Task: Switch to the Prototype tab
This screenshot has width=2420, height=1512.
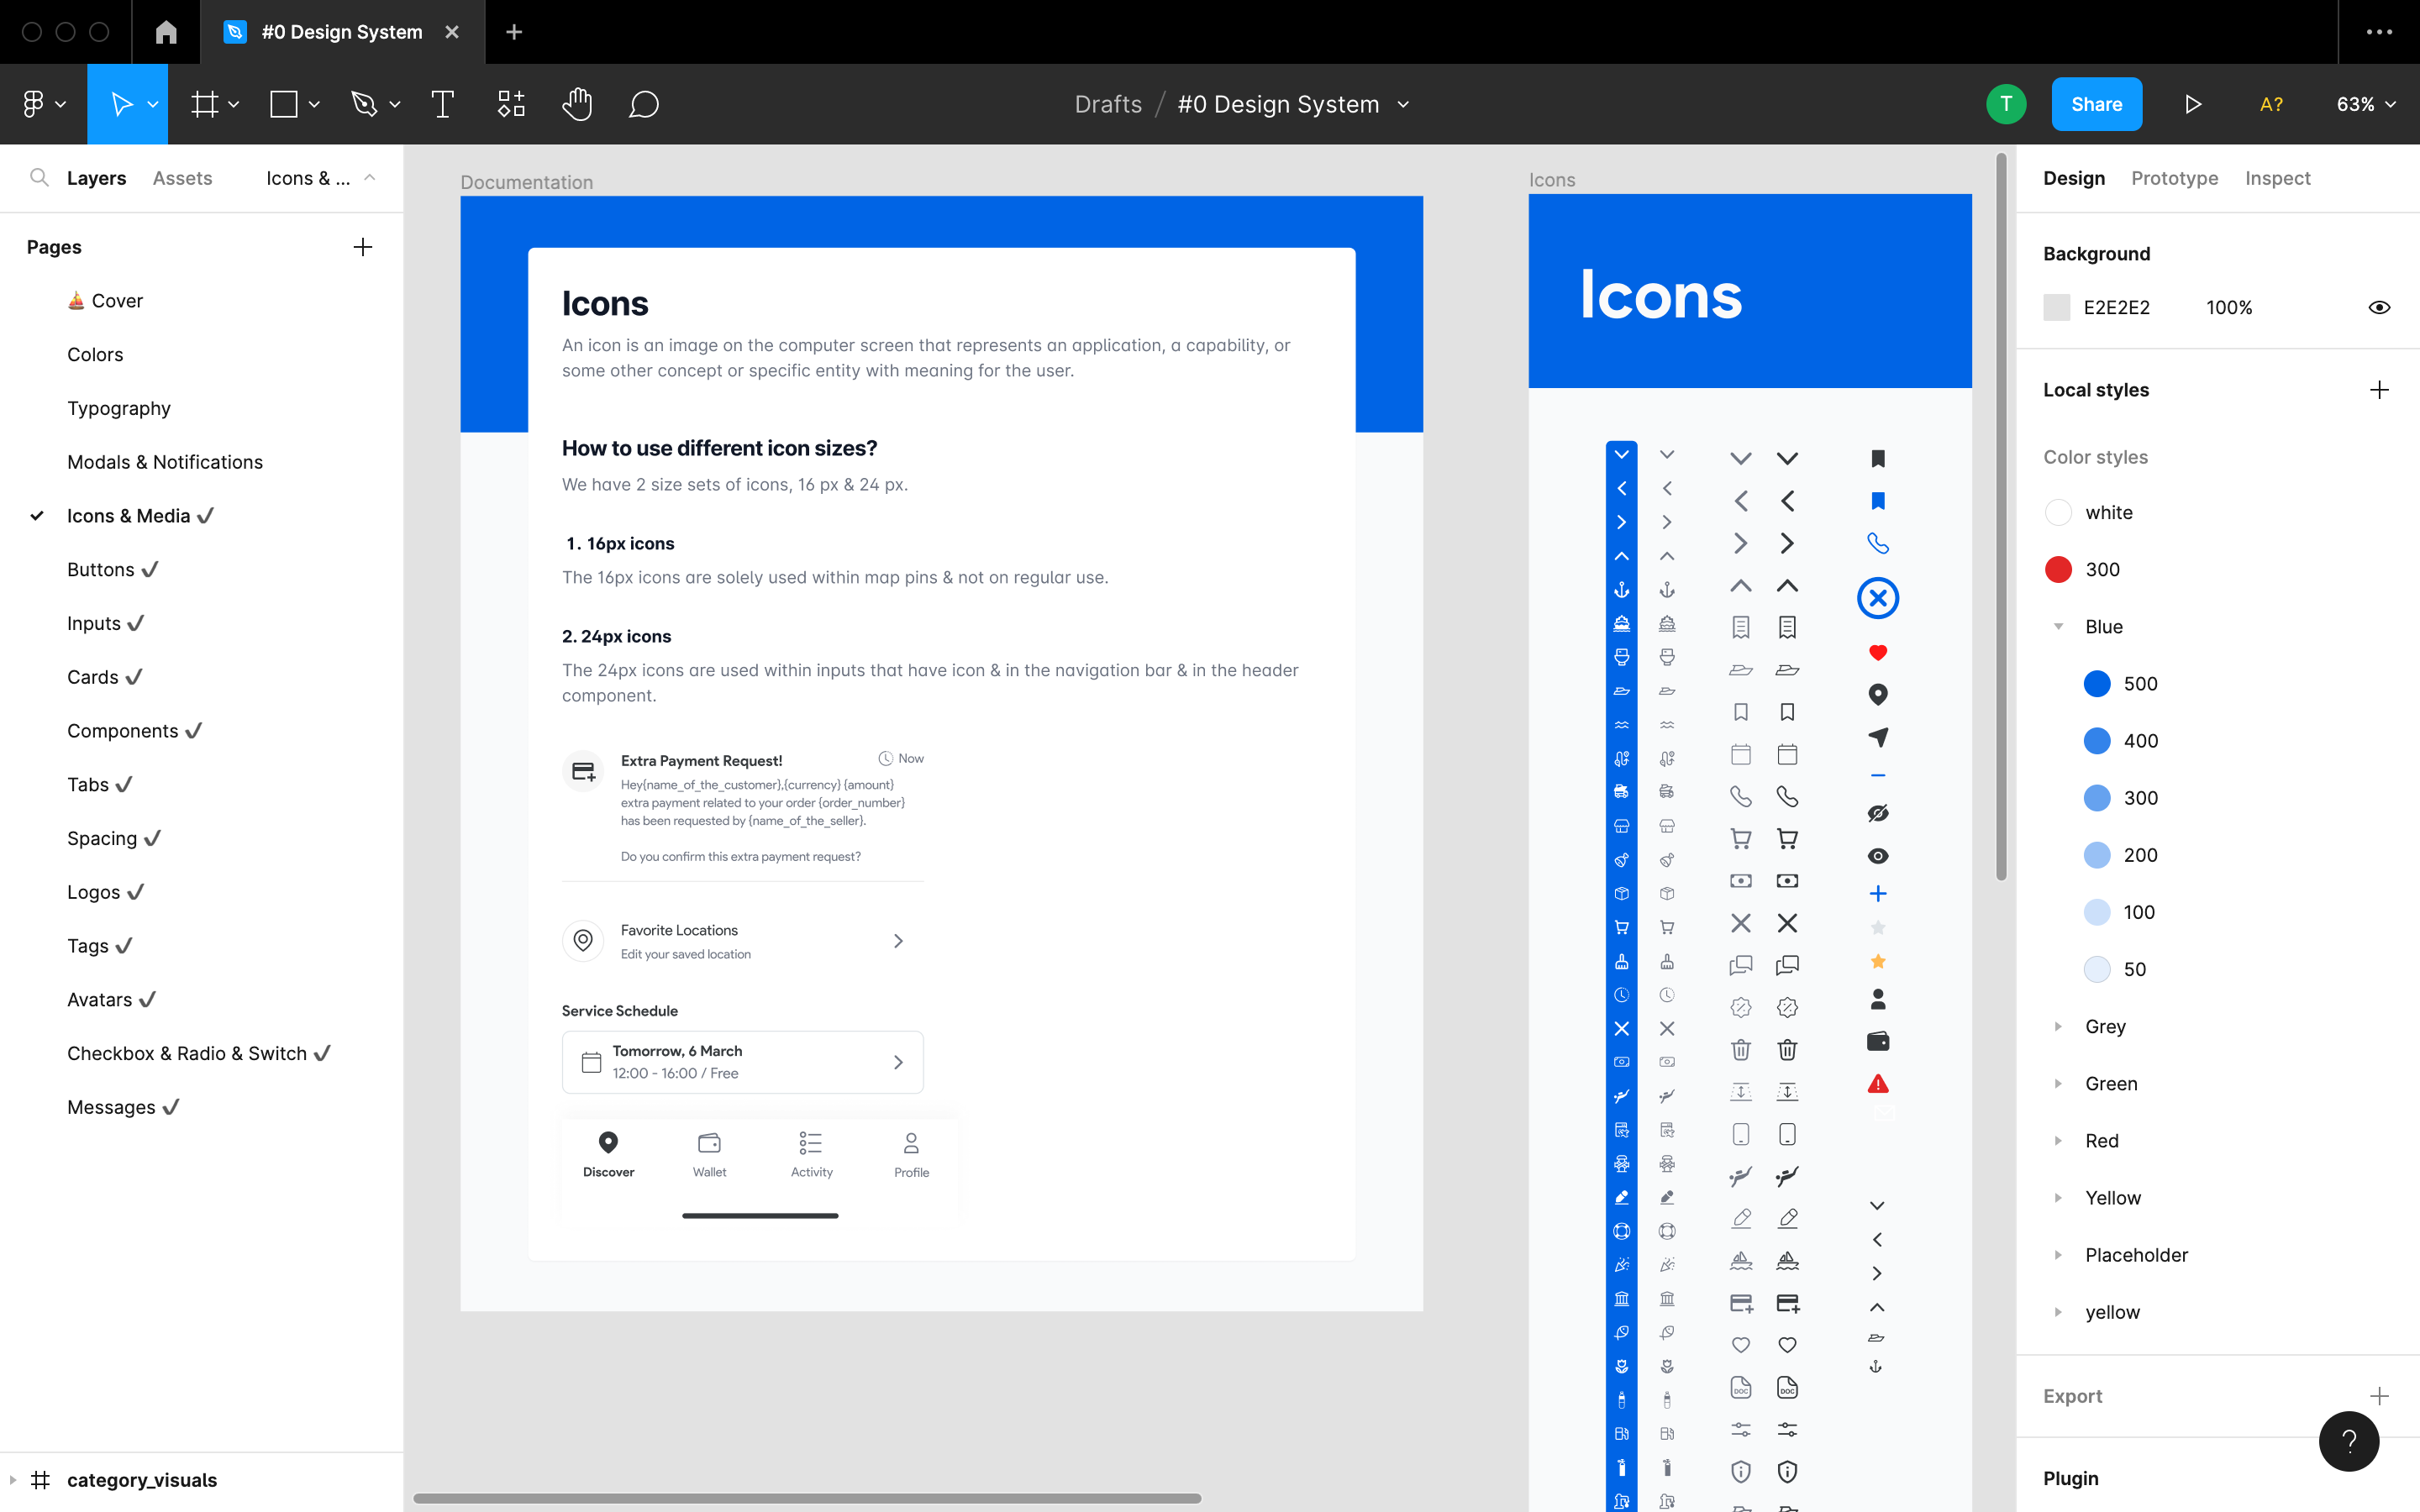Action: point(2174,178)
